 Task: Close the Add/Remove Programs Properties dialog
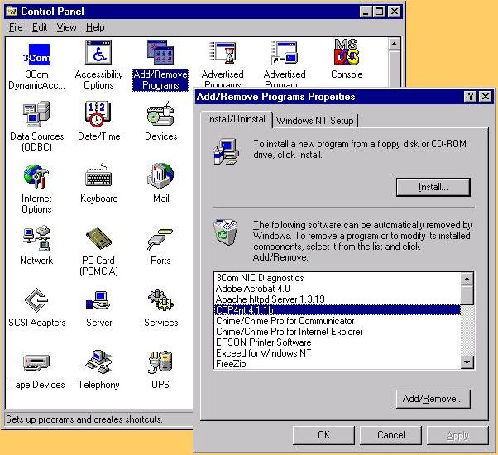pos(486,97)
